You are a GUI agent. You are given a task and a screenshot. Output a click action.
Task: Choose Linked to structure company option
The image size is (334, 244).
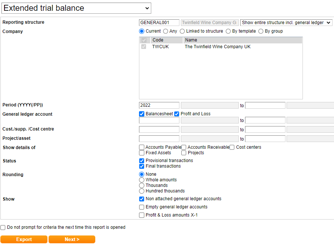pyautogui.click(x=182, y=31)
